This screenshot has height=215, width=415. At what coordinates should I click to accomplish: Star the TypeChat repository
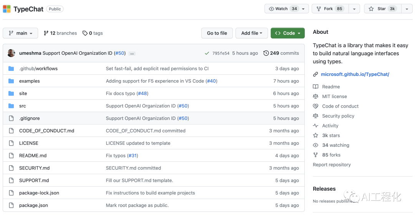tap(382, 9)
